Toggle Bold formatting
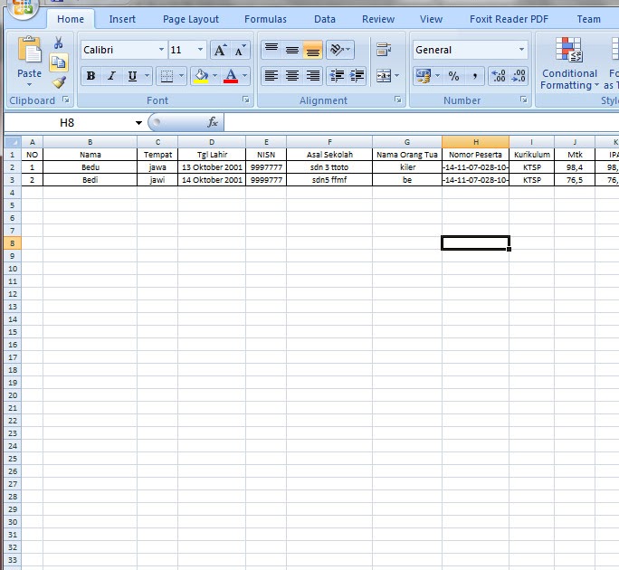Viewport: 619px width, 570px height. point(90,76)
